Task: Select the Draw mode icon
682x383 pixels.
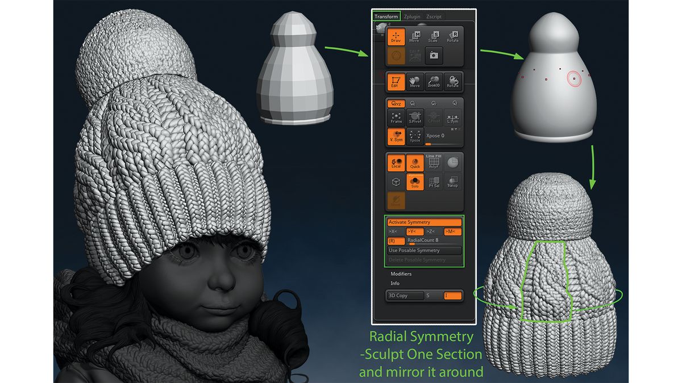Action: pyautogui.click(x=396, y=36)
